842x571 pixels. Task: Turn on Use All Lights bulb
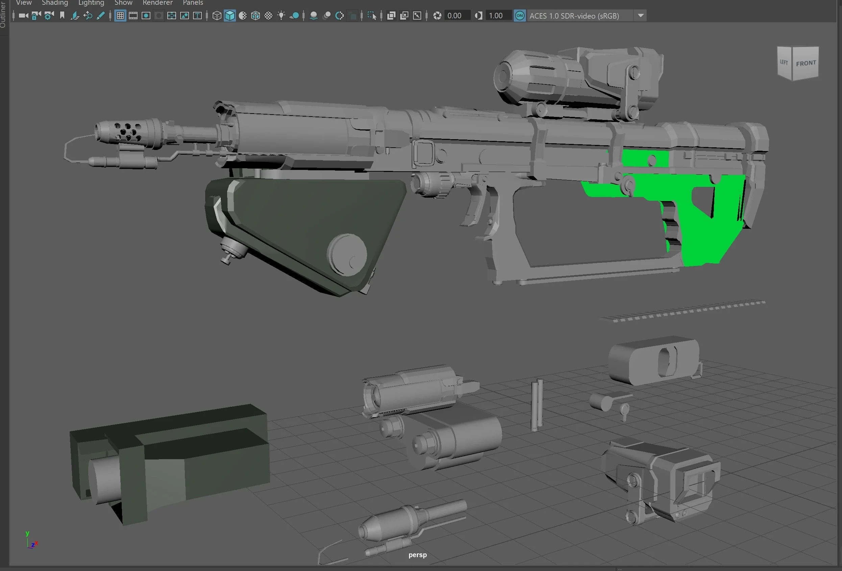(x=281, y=16)
